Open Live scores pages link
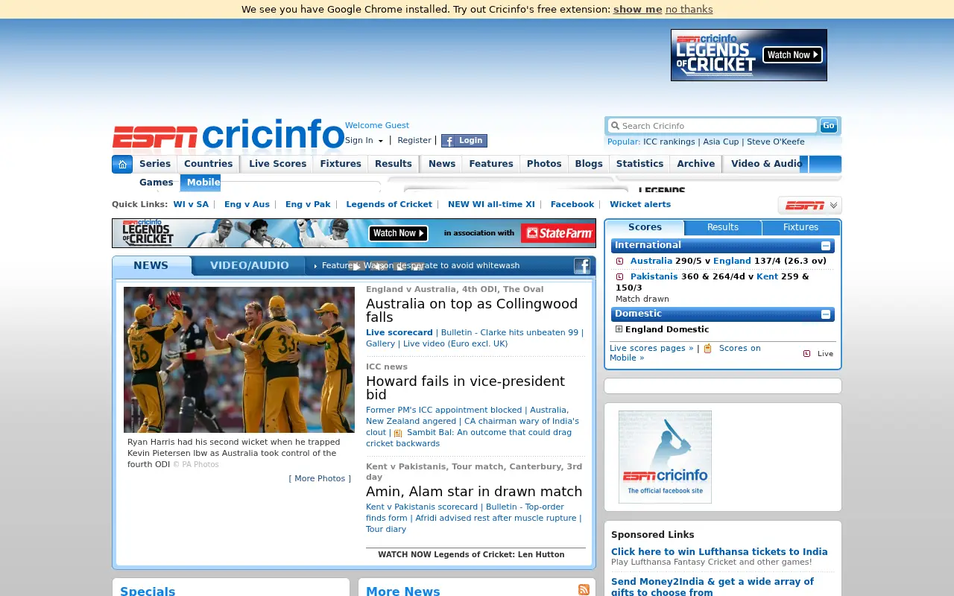Screen dimensions: 954x596 (651, 348)
